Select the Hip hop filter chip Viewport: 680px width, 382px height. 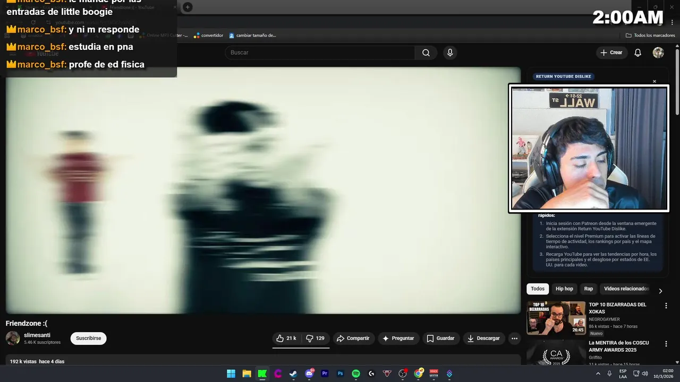[x=564, y=289]
